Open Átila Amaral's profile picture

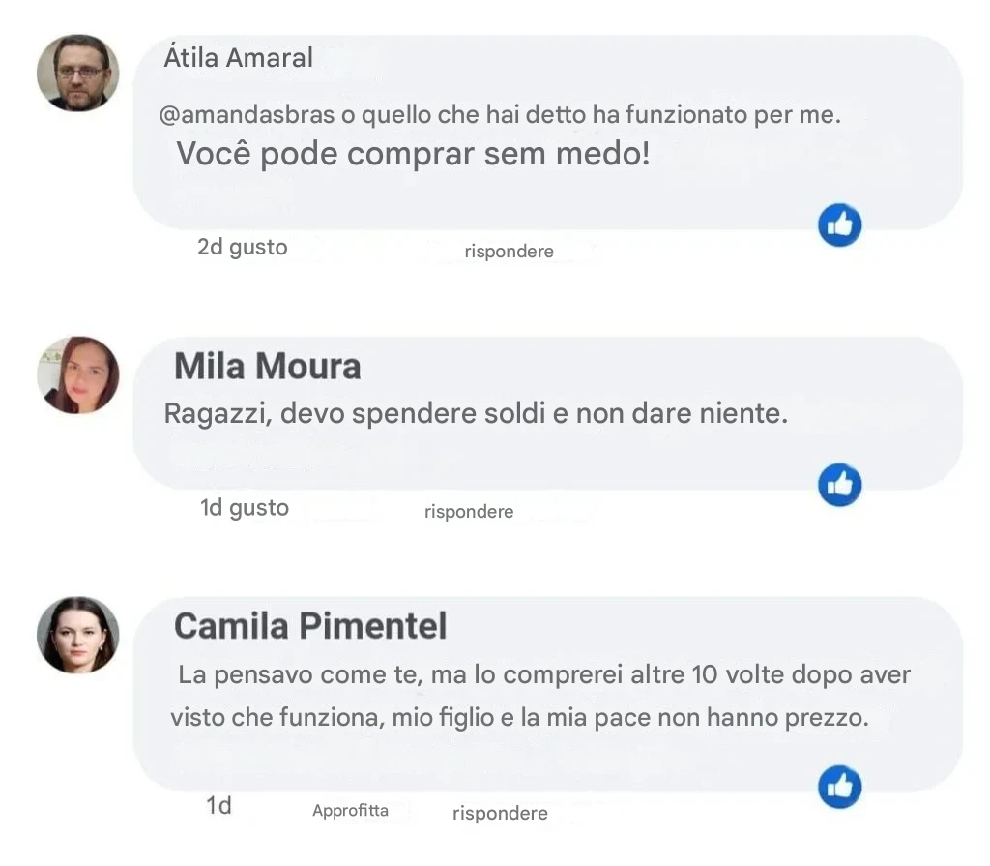coord(77,73)
